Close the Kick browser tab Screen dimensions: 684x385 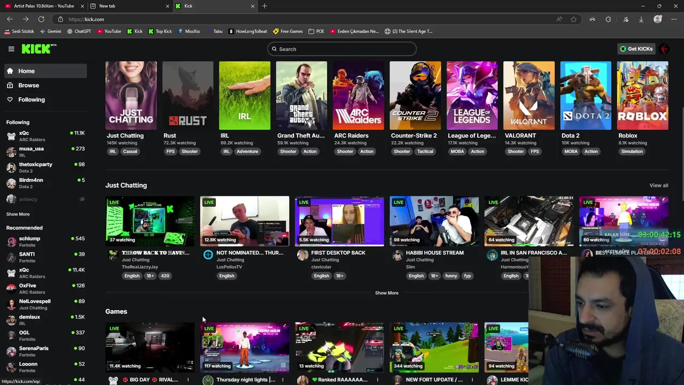tap(253, 6)
